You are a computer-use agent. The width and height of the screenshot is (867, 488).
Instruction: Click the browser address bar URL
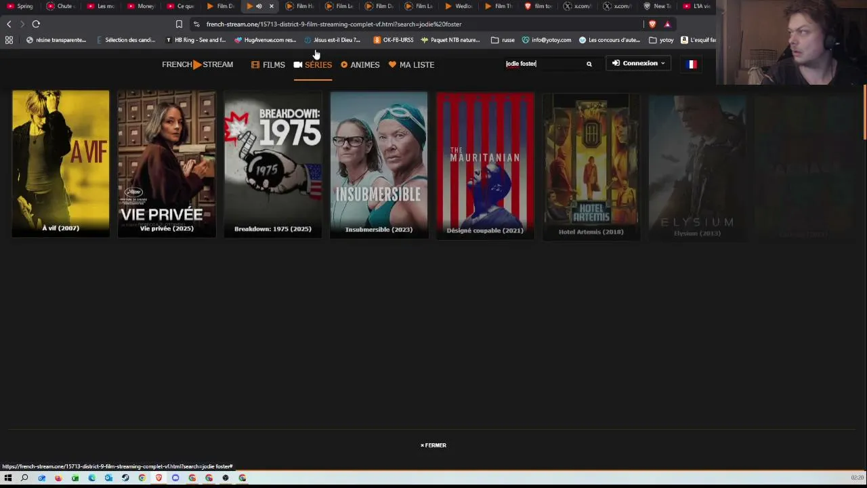(334, 24)
